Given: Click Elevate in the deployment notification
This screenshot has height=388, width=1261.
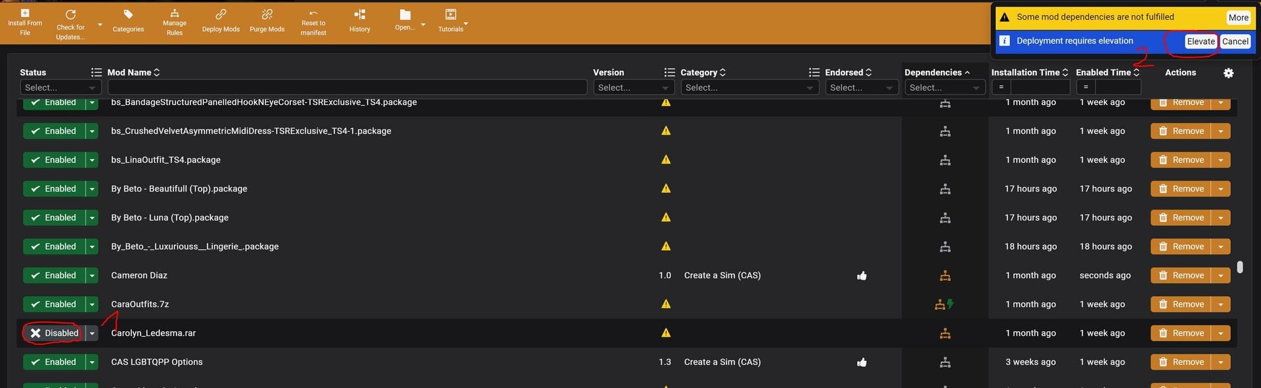Looking at the screenshot, I should pyautogui.click(x=1201, y=41).
